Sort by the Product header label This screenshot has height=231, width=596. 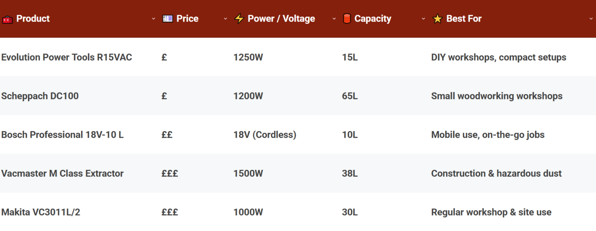coord(33,19)
